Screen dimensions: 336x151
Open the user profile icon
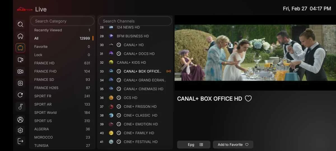tap(20, 120)
